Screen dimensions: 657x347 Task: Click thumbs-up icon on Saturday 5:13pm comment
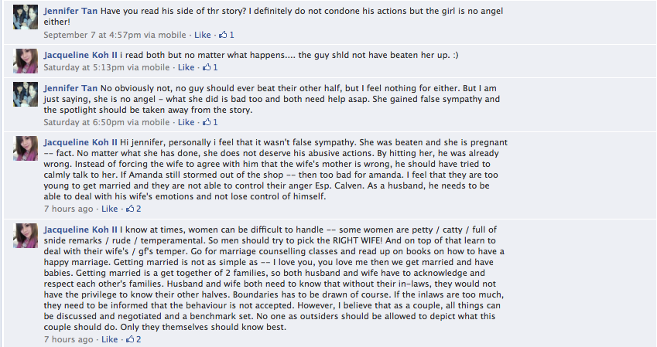click(x=207, y=67)
